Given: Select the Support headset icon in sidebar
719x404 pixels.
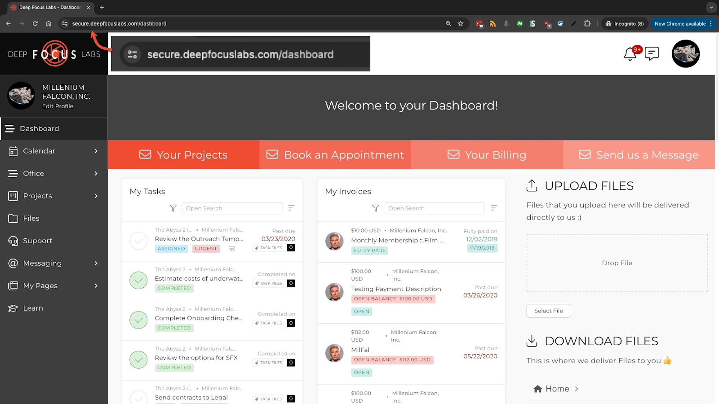Looking at the screenshot, I should [12, 241].
